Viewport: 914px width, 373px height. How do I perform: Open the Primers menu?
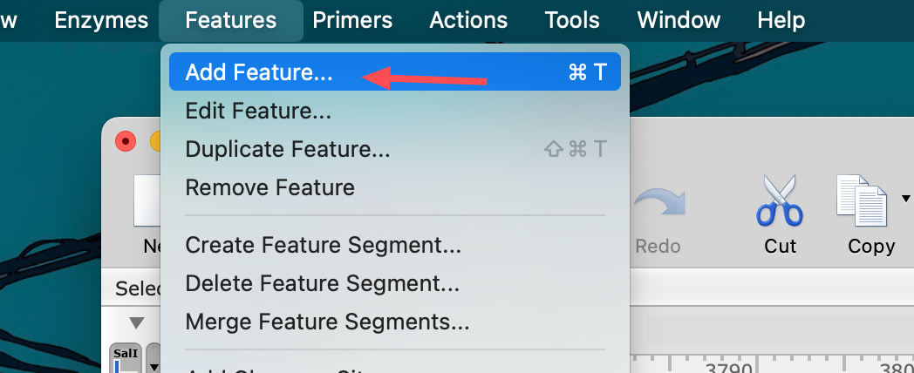coord(352,20)
